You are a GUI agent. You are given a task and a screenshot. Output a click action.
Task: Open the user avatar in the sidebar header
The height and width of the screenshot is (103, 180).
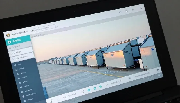8,35
